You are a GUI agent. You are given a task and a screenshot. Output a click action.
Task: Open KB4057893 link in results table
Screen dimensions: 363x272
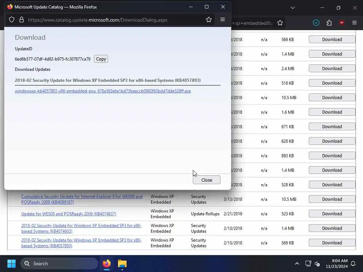81,243
